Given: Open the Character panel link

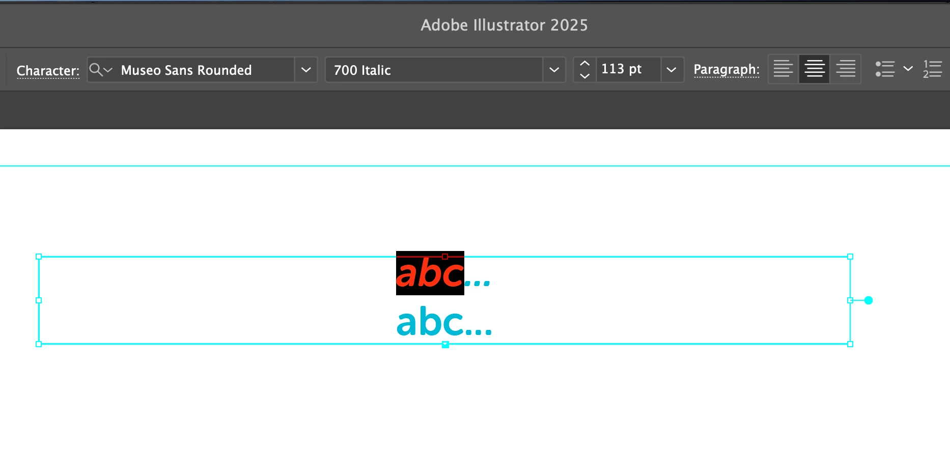Looking at the screenshot, I should [48, 70].
